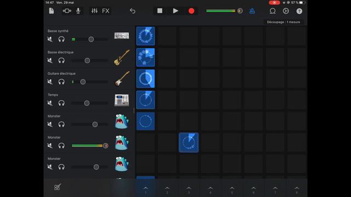Enable the cell editing grid-pencil button
Image resolution: width=351 pixels, height=197 pixels.
click(x=57, y=187)
